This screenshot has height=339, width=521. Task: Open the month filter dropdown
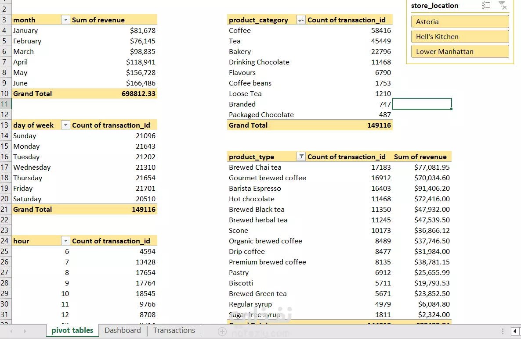(65, 20)
